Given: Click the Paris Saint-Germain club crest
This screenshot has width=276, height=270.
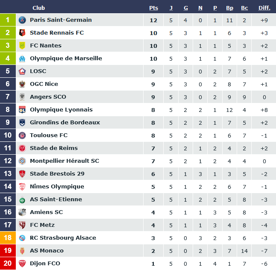Looking at the screenshot, I should click(x=22, y=20).
